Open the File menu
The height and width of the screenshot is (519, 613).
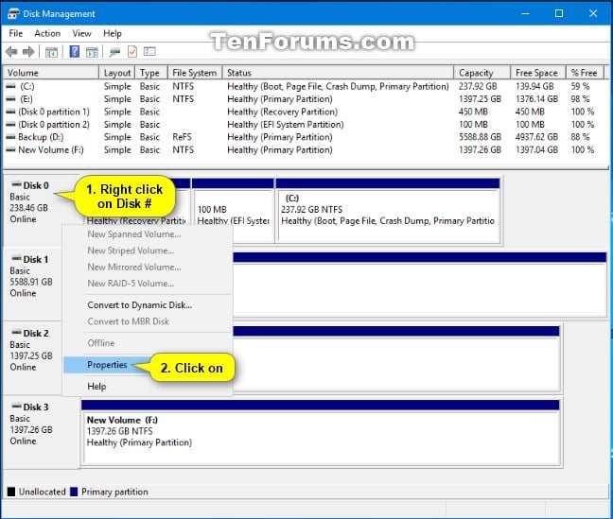point(16,34)
